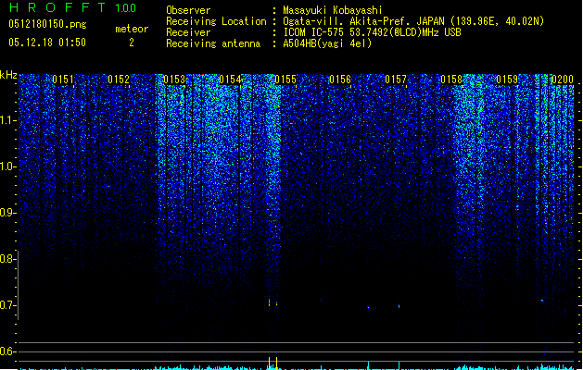Click the 0.7 kHz axis label
The height and width of the screenshot is (370, 583).
[x=7, y=305]
